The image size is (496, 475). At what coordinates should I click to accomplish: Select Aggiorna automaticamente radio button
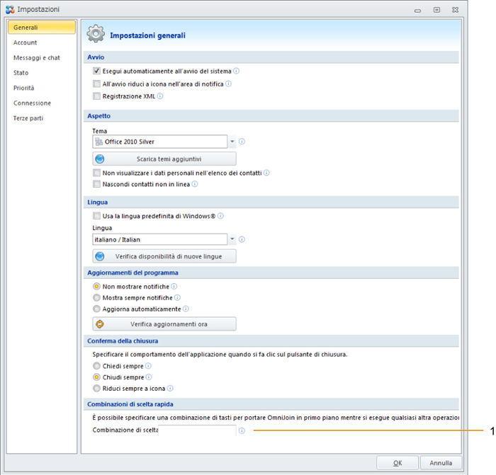point(96,309)
